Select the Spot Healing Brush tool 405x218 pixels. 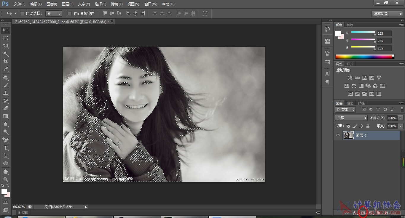(x=6, y=78)
